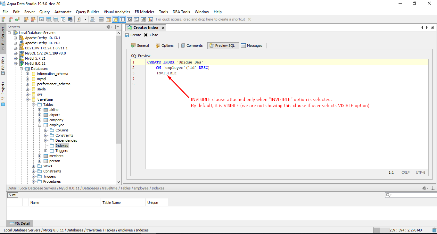
Task: Click the CRLF line ending indicator
Action: (x=405, y=172)
